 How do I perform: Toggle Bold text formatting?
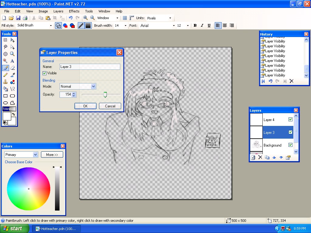(195, 25)
